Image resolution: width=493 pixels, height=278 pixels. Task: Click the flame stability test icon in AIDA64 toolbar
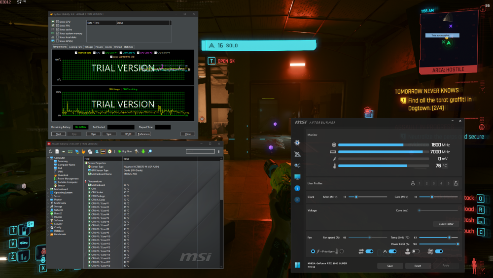point(83,151)
